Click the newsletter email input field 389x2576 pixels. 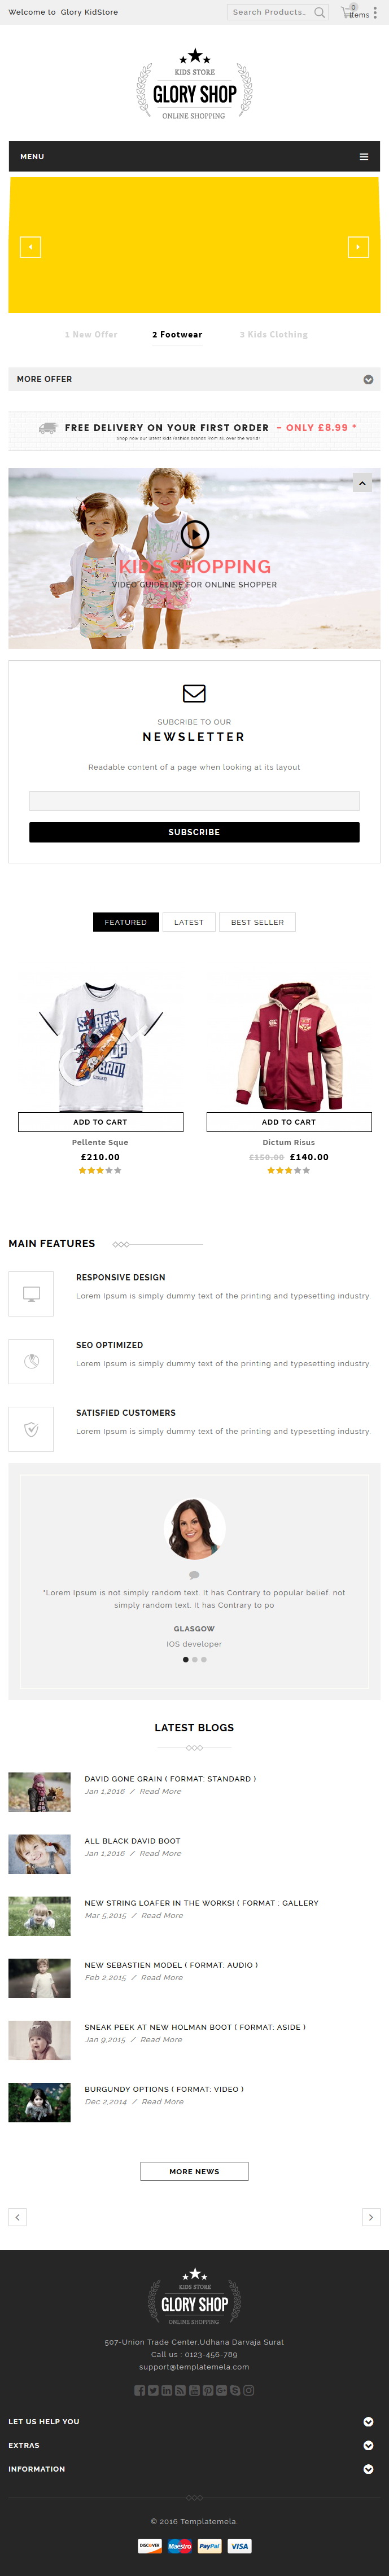coord(194,801)
